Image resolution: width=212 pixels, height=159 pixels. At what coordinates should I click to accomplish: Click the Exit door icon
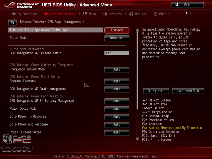(x=177, y=5)
